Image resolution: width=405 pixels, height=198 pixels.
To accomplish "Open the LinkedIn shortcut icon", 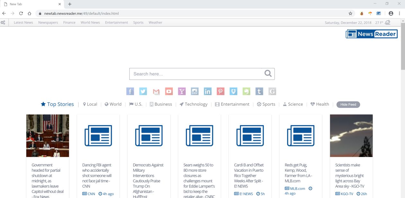I will tap(208, 91).
